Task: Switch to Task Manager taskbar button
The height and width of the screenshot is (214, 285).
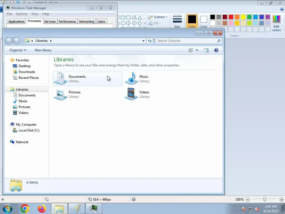Action: click(94, 208)
